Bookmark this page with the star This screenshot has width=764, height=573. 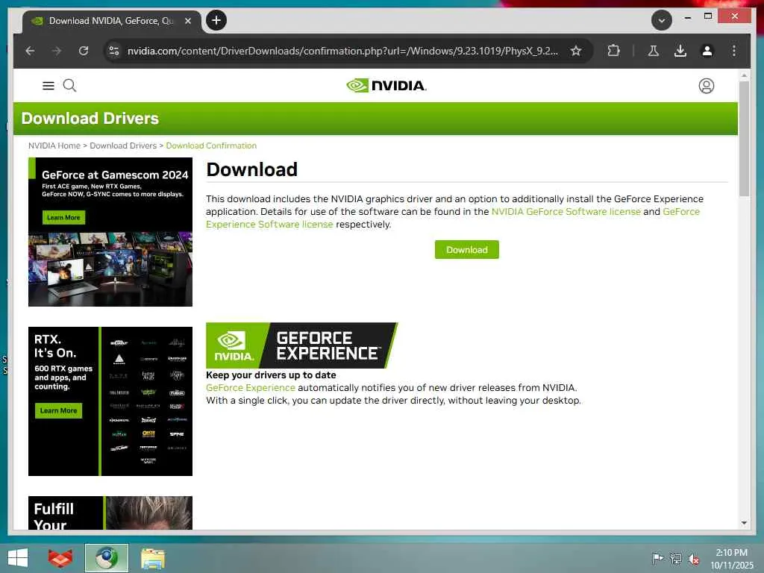pos(576,51)
